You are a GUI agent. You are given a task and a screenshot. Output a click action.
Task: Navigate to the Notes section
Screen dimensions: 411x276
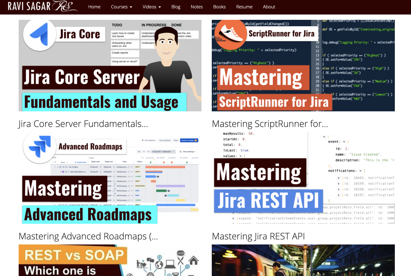click(x=197, y=7)
